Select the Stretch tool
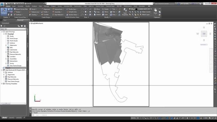The width and height of the screenshot is (217, 122). pyautogui.click(x=97, y=15)
